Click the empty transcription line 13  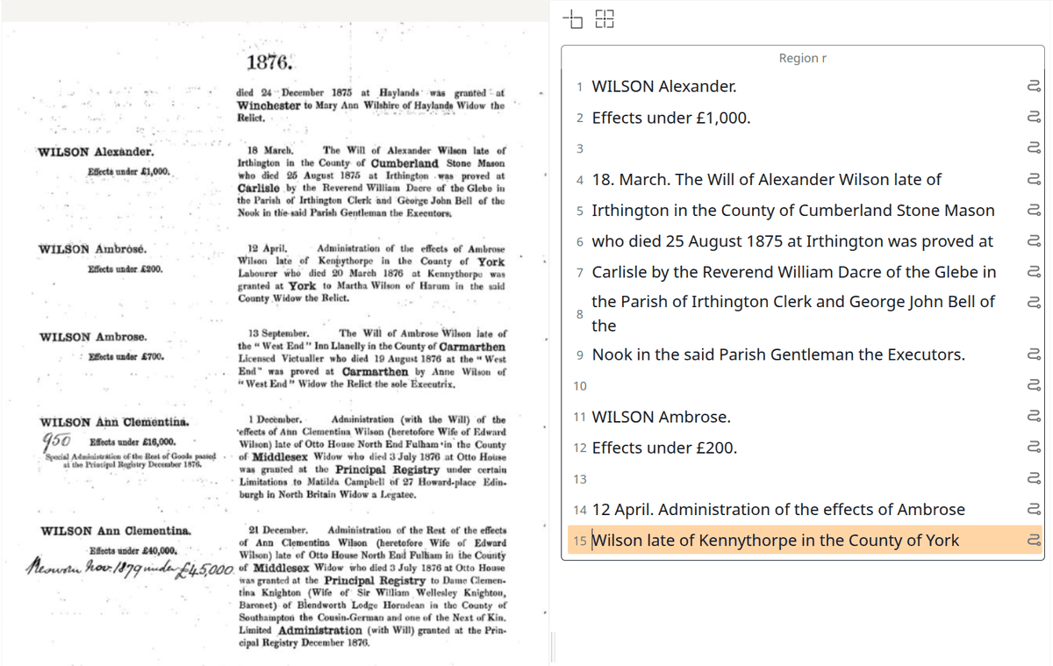[803, 479]
